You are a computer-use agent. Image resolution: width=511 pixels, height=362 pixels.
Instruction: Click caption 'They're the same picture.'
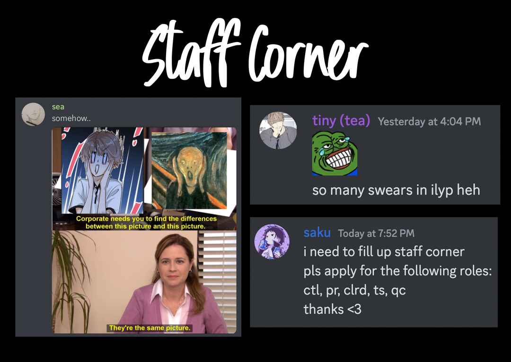(150, 328)
